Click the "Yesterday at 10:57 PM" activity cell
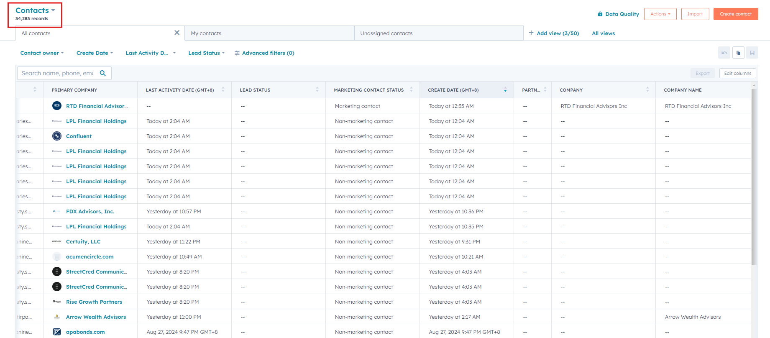 [174, 212]
